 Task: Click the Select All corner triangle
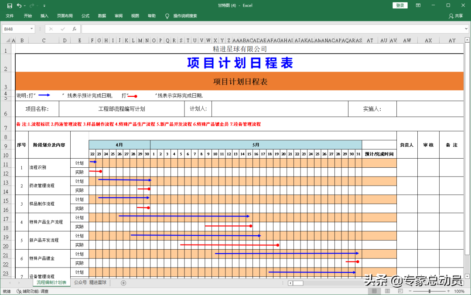[8, 40]
